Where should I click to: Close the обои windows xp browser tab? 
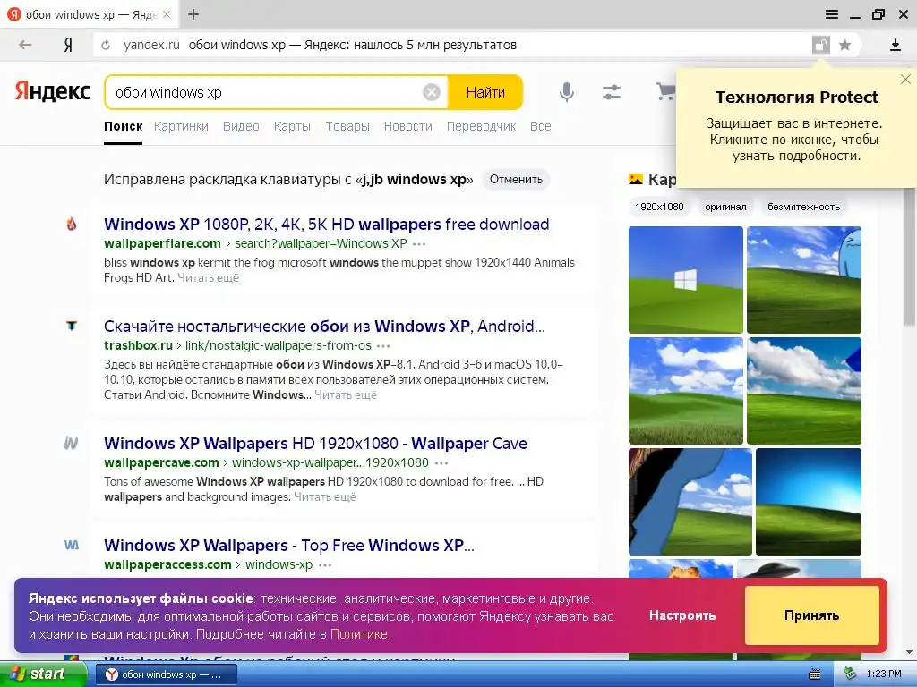(x=167, y=14)
